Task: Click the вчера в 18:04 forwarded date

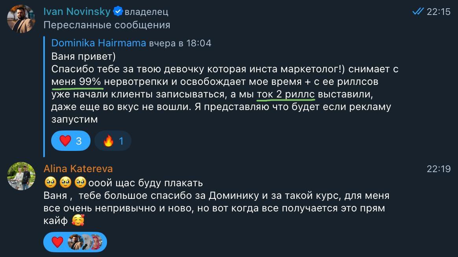Action: (x=180, y=43)
